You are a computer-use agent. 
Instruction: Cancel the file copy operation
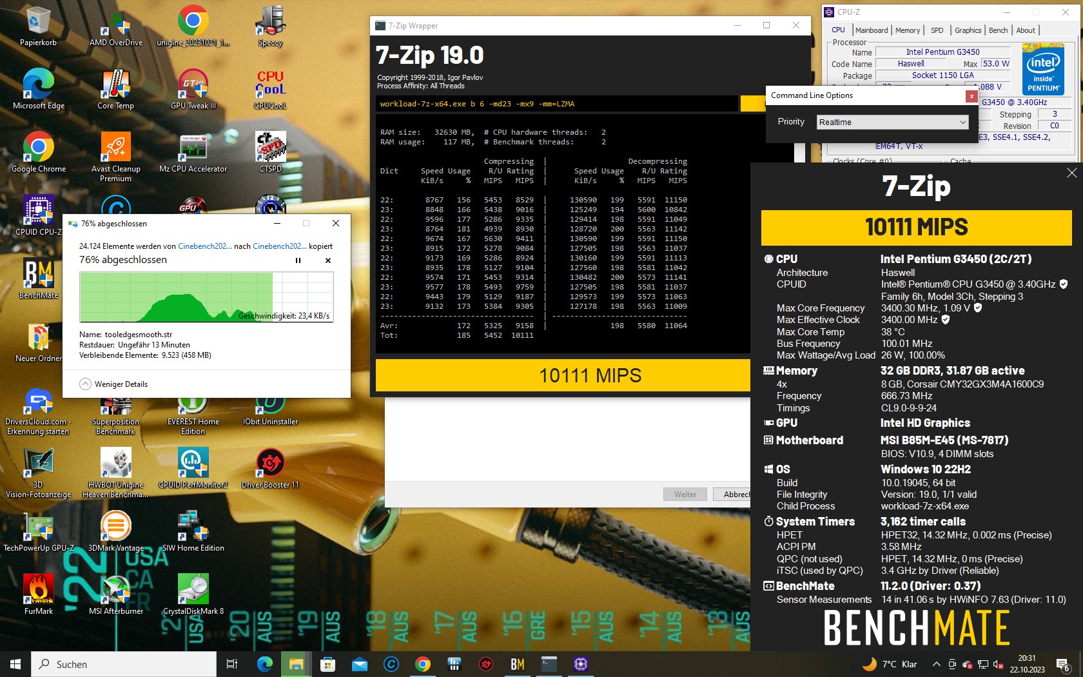tap(328, 260)
